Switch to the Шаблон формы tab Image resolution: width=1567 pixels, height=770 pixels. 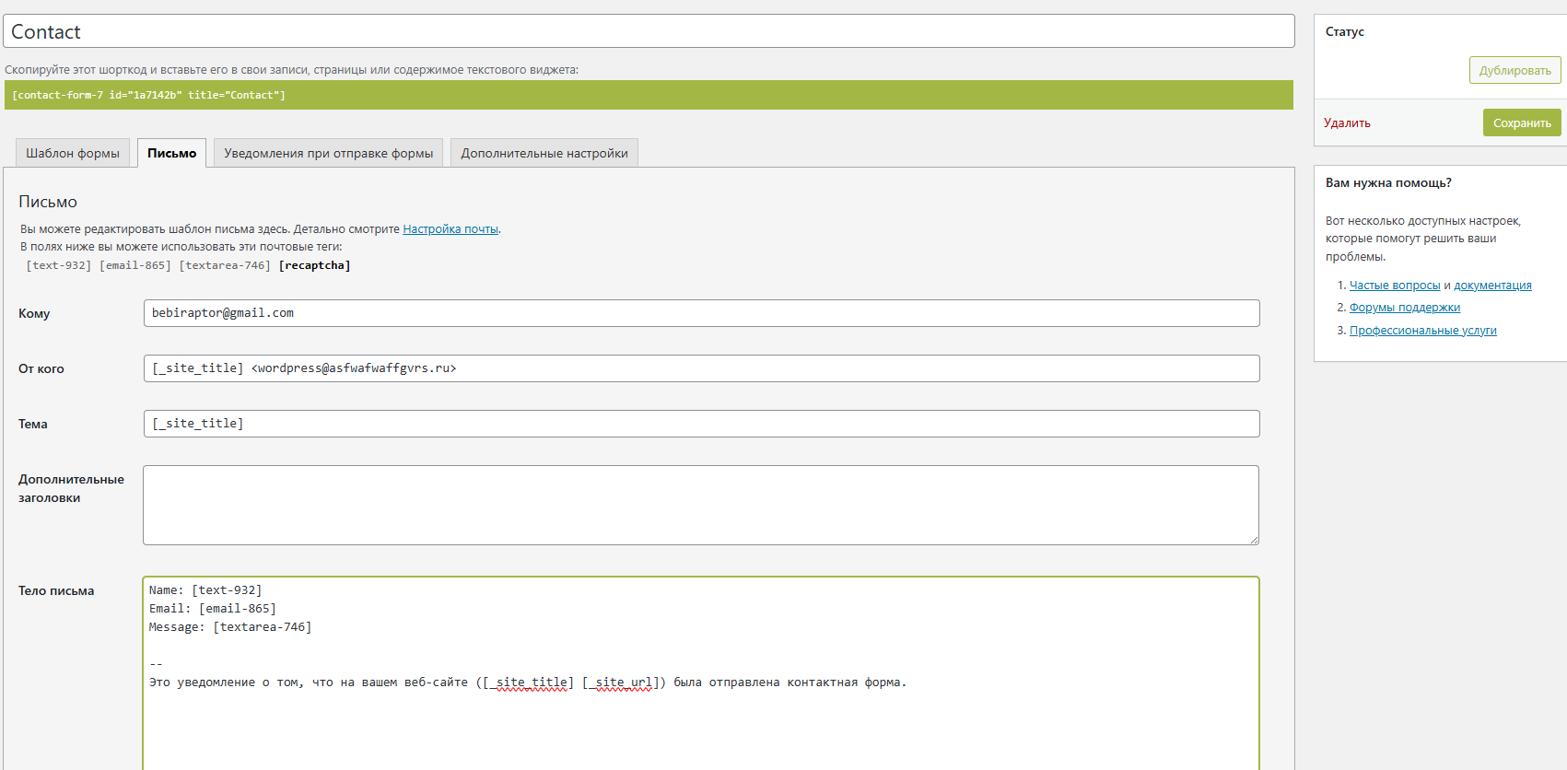click(x=73, y=153)
